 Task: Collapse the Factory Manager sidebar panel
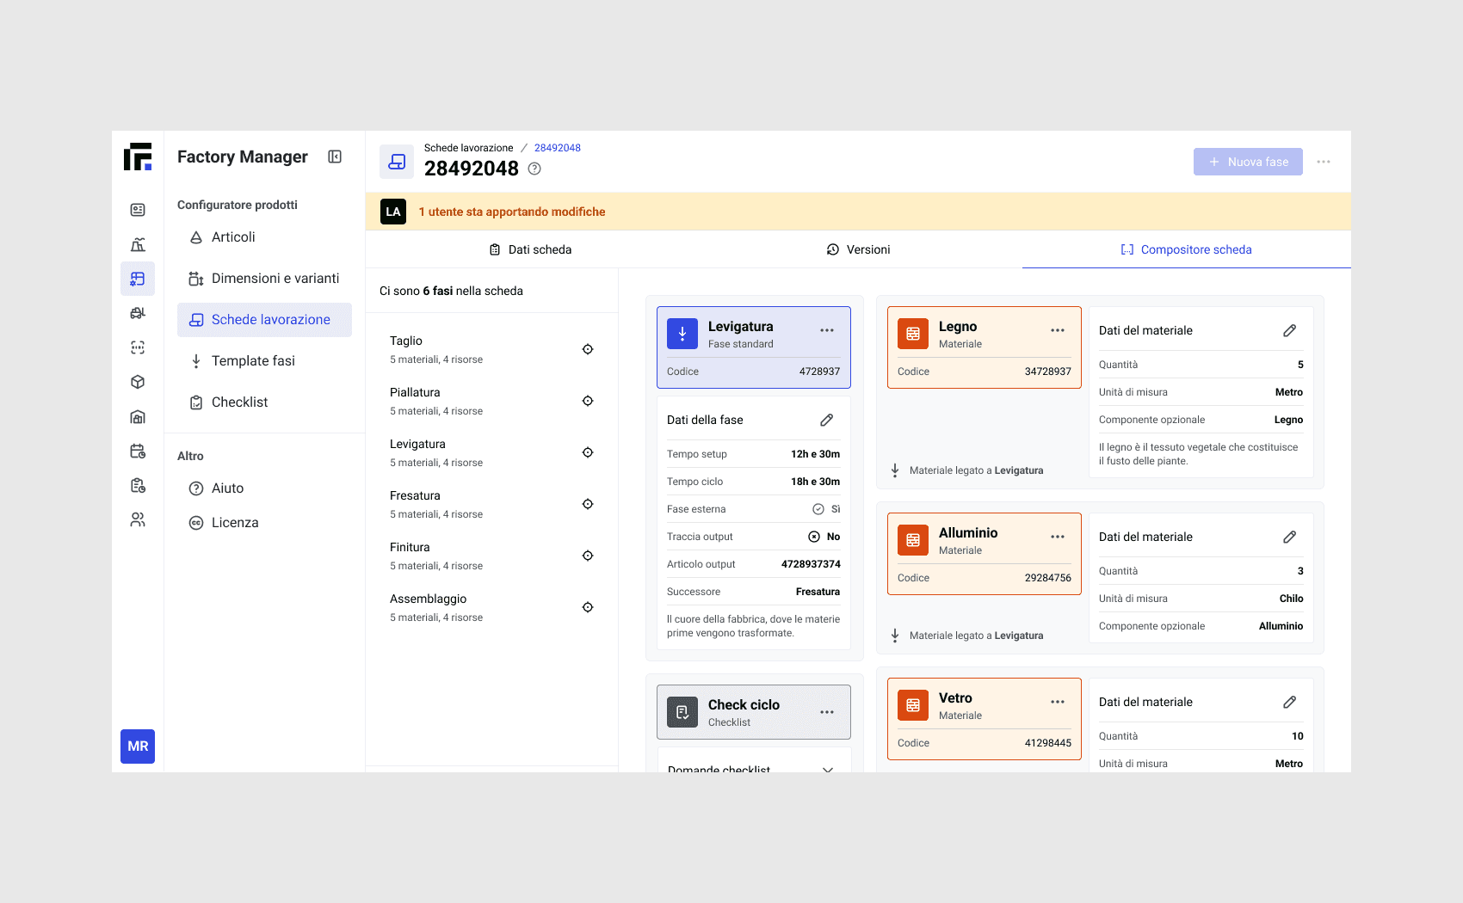(335, 157)
